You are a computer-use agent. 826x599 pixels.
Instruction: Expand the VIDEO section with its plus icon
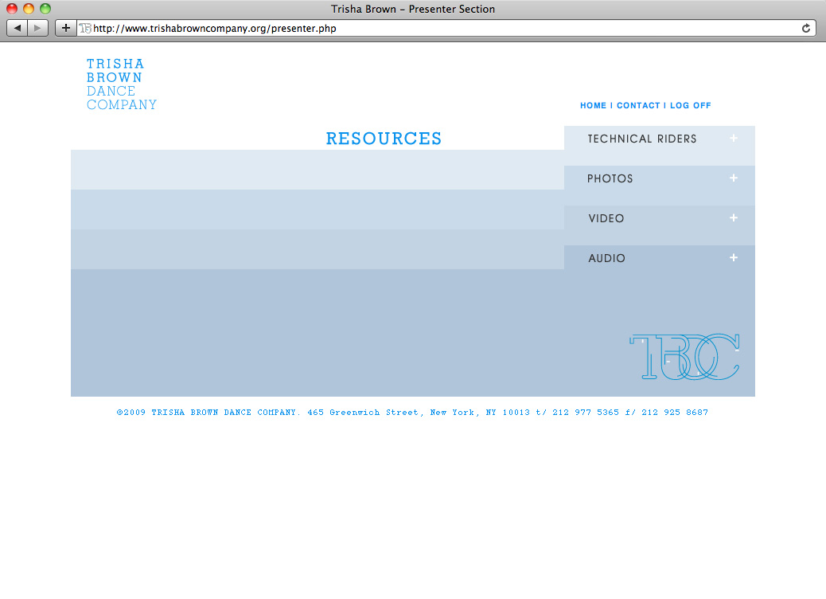click(x=733, y=217)
